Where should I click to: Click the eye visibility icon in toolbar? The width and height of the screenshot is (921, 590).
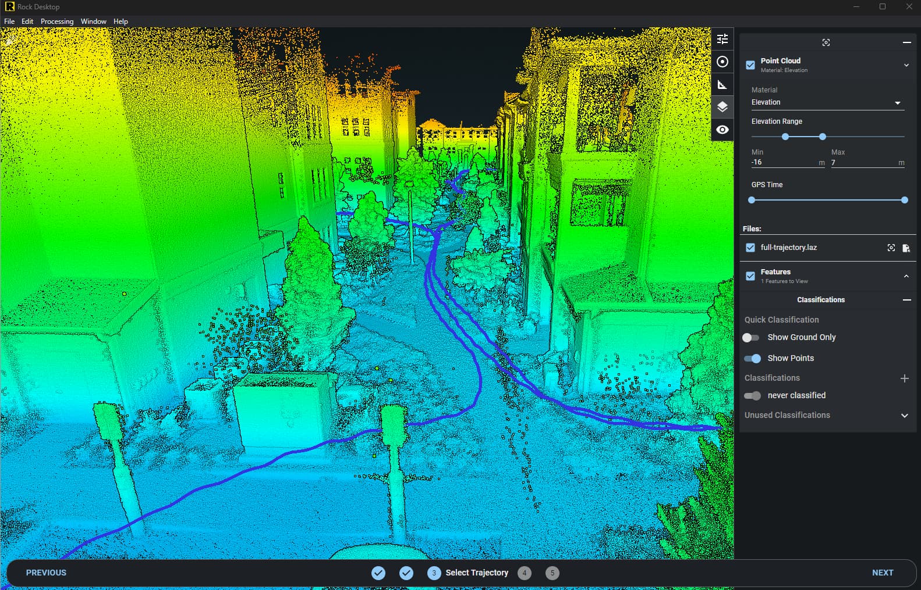point(722,130)
